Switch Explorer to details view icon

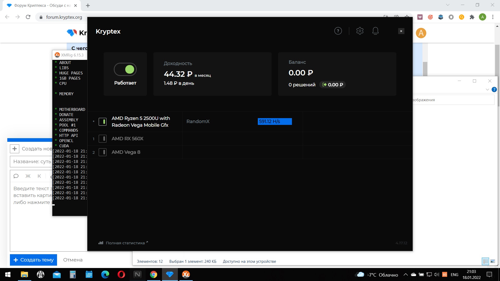pos(486,261)
